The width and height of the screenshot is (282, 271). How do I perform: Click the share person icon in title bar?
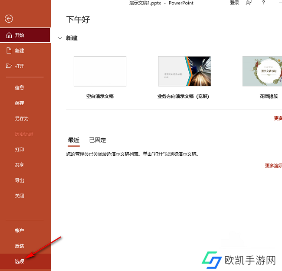click(x=249, y=3)
